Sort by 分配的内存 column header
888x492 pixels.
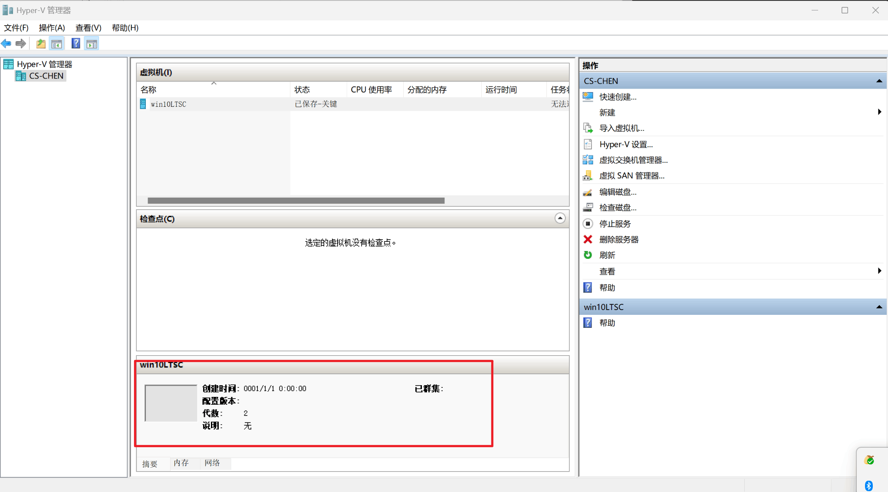point(442,89)
